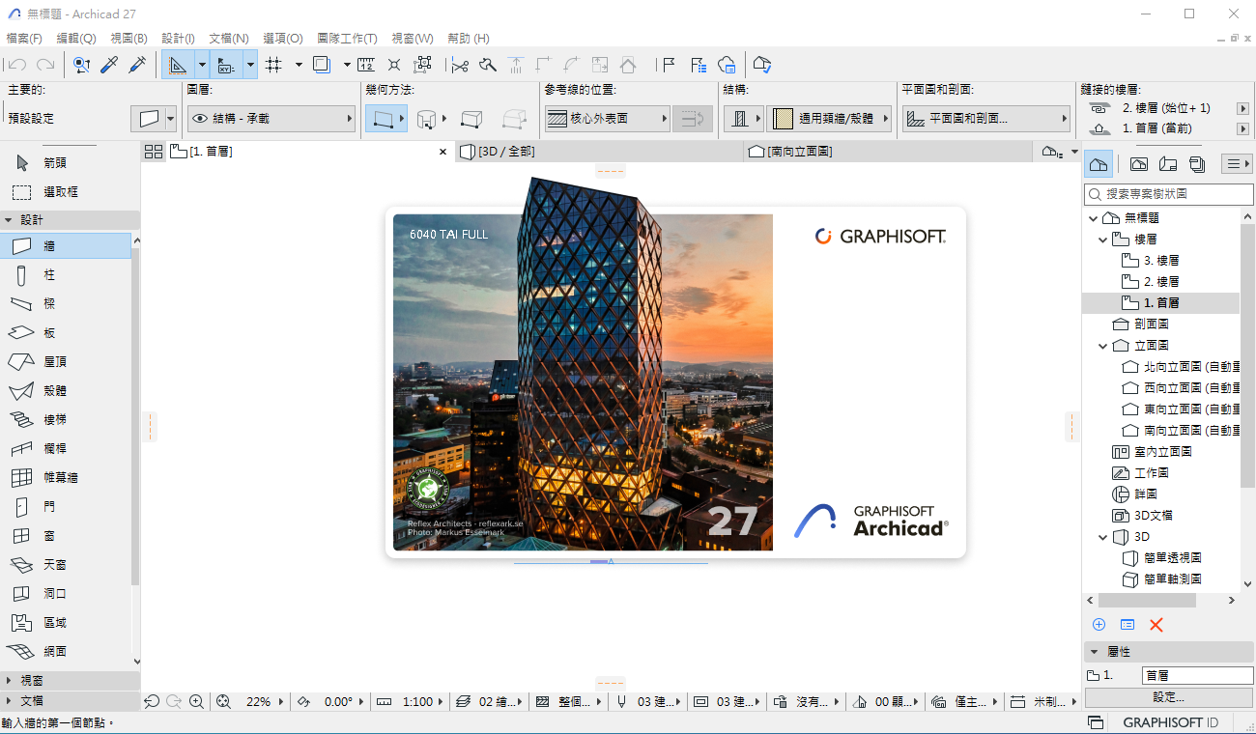Image resolution: width=1256 pixels, height=734 pixels.
Task: Select the 殼體 (Shell) tool
Action: (x=66, y=390)
